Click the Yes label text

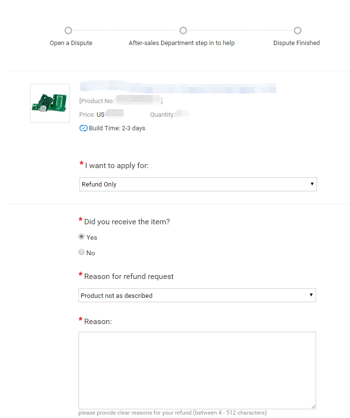92,237
